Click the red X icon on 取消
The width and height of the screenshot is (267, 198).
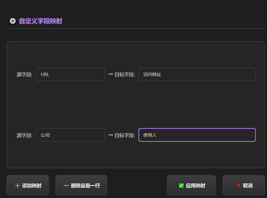click(x=238, y=186)
